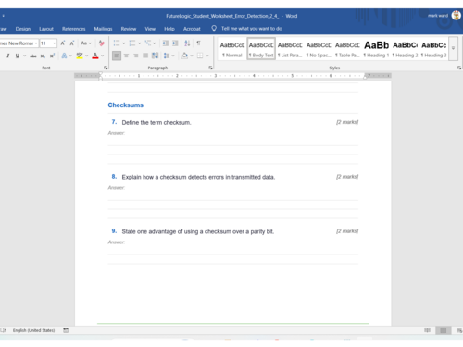Apply the Heading 3 style
The height and width of the screenshot is (347, 463).
(x=433, y=49)
